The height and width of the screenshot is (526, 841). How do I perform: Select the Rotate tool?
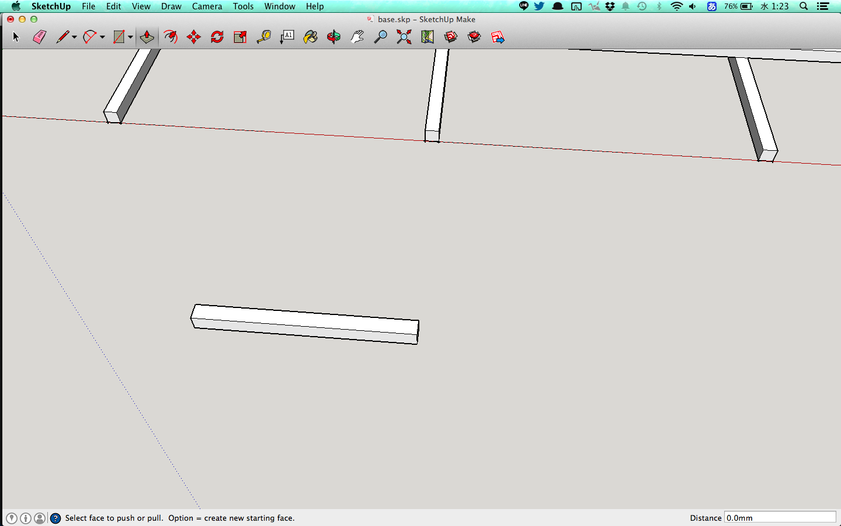(217, 37)
